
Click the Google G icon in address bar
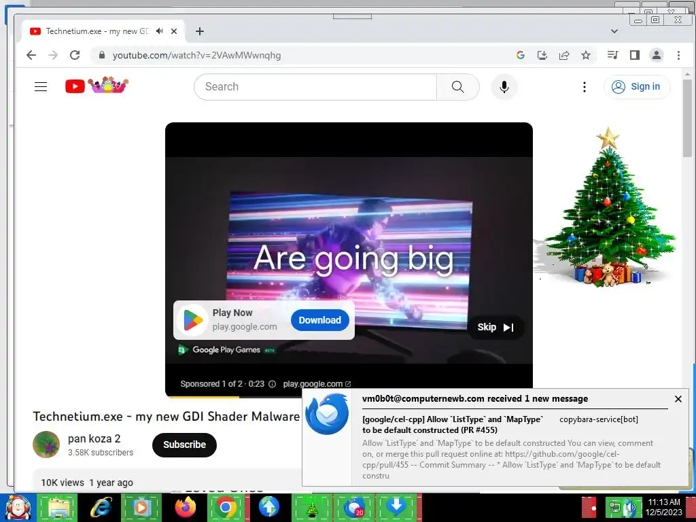pyautogui.click(x=521, y=55)
